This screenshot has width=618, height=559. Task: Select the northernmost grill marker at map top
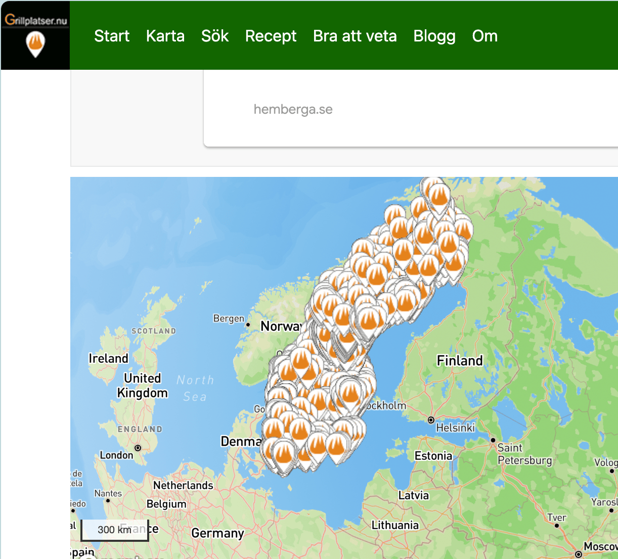click(x=438, y=195)
